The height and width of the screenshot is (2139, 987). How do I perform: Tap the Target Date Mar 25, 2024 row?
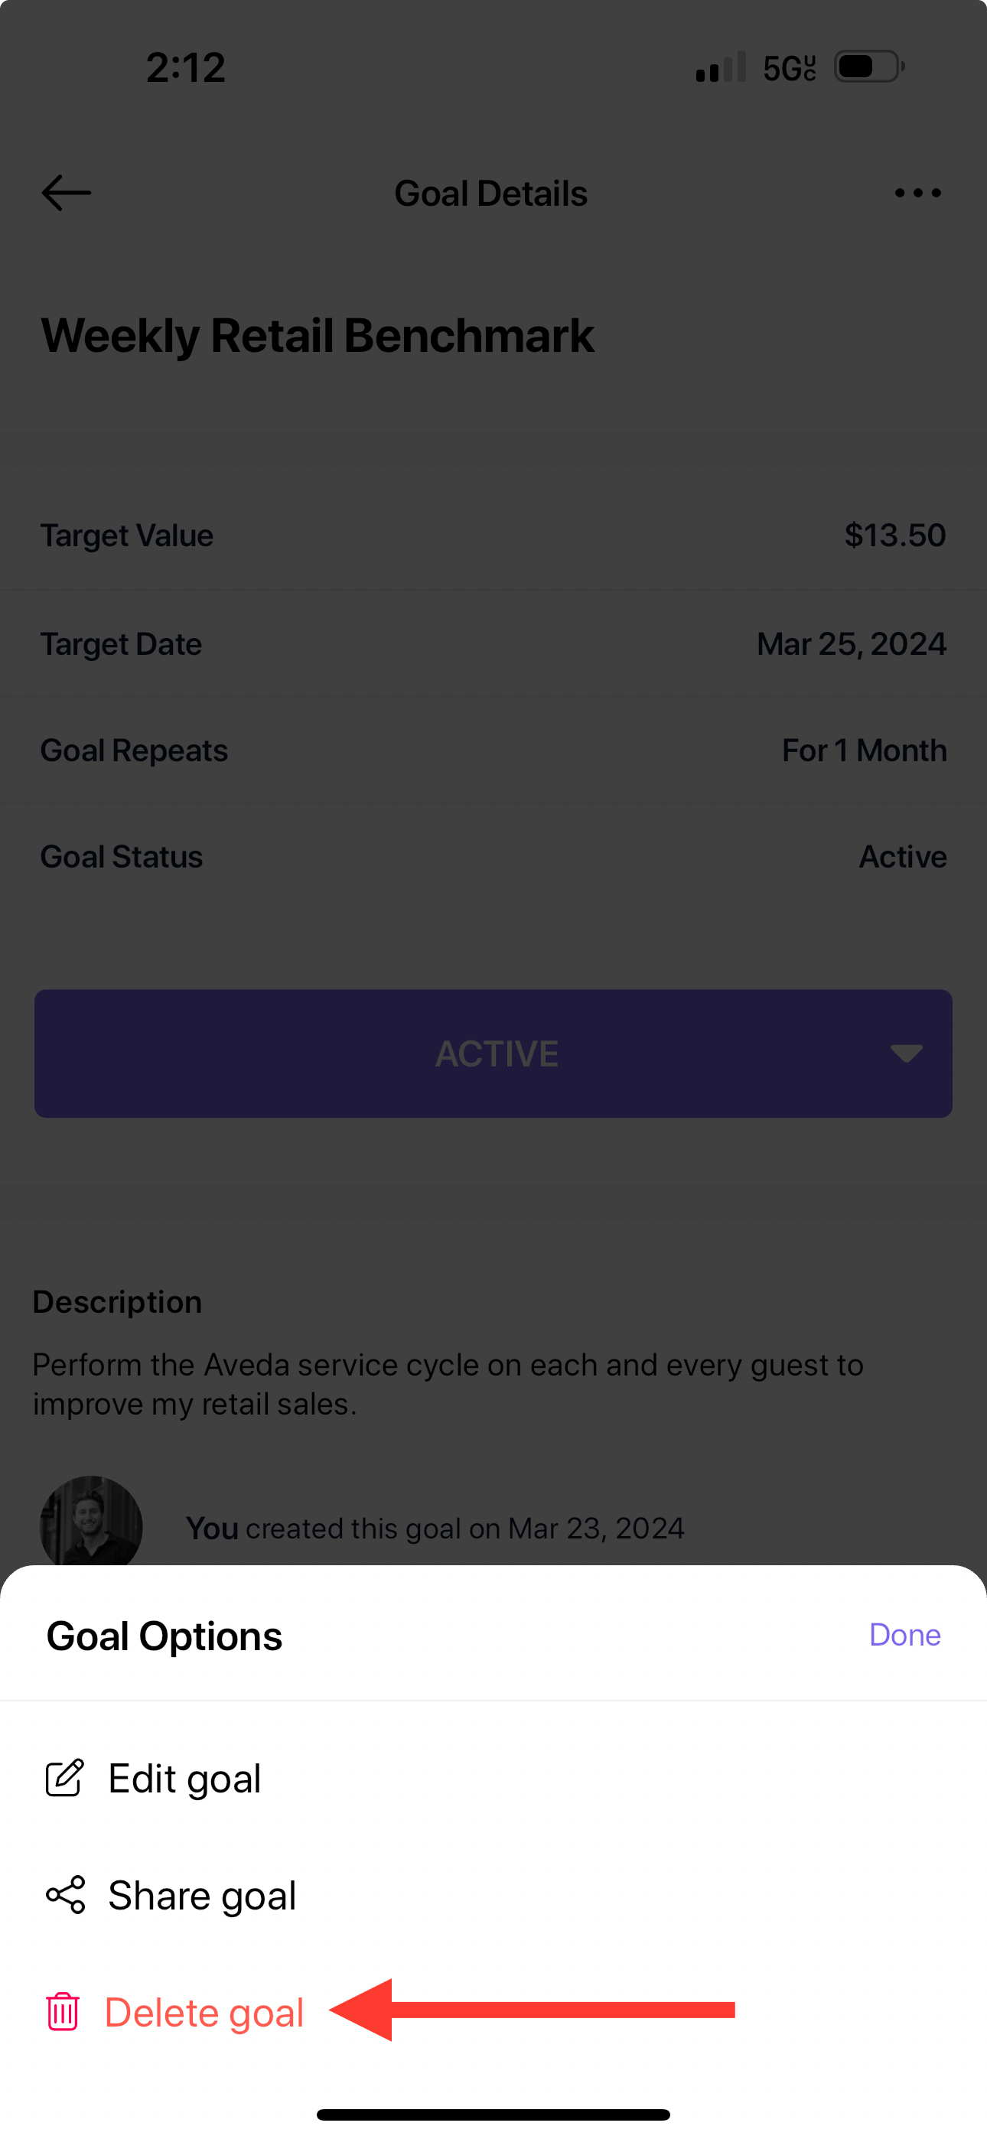[493, 643]
